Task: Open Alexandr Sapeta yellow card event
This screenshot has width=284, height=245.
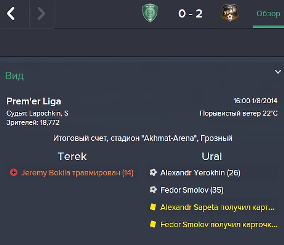Action: (217, 207)
